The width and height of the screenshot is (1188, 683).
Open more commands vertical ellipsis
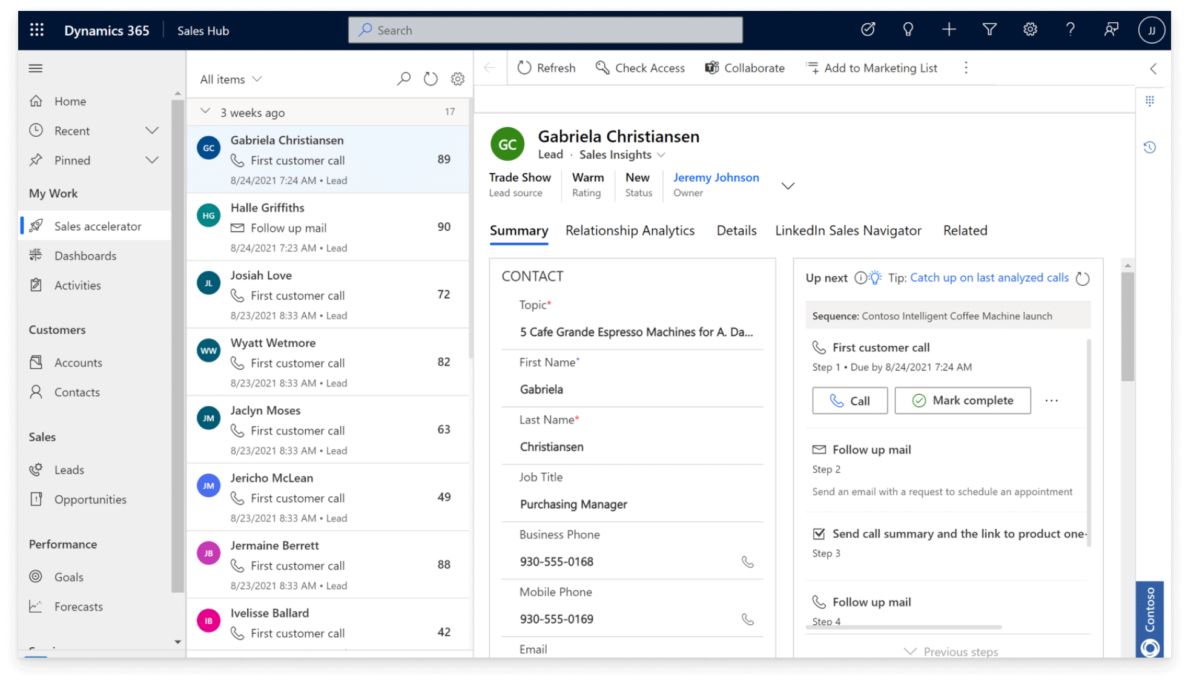pos(966,68)
